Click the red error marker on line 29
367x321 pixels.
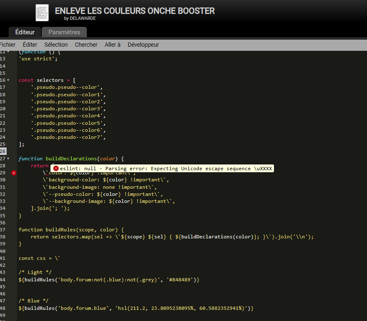pos(14,173)
